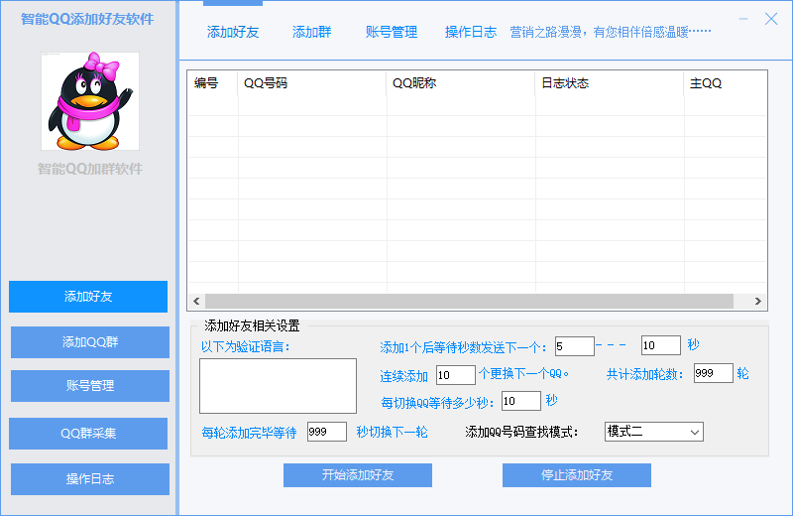The height and width of the screenshot is (516, 793).
Task: Expand the 添加QQ号码查找模式 dropdown
Action: [653, 432]
